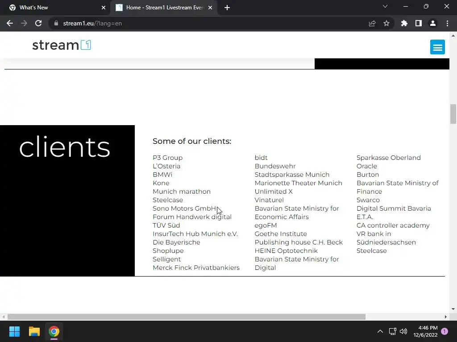
Task: Click the scroll up arrow
Action: [453, 36]
